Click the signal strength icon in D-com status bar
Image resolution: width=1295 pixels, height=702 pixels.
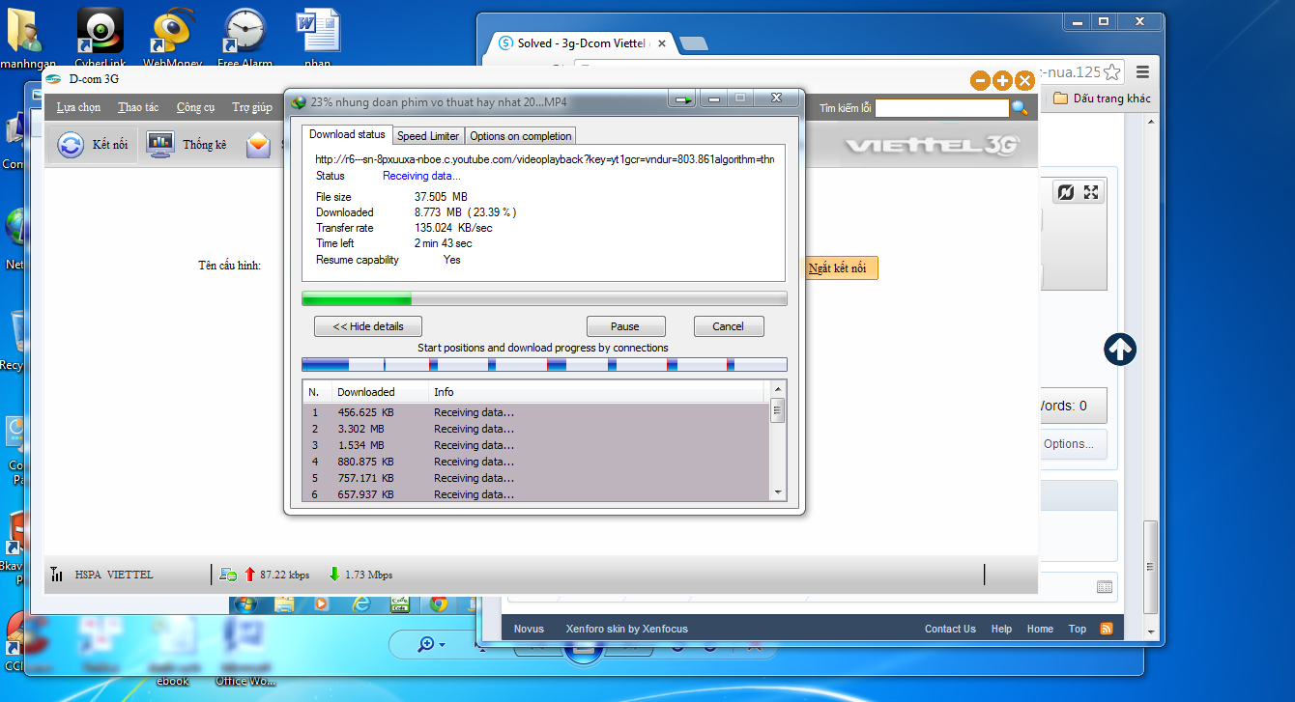tap(57, 575)
